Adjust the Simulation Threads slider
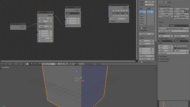This screenshot has width=190, height=107. 173,31
